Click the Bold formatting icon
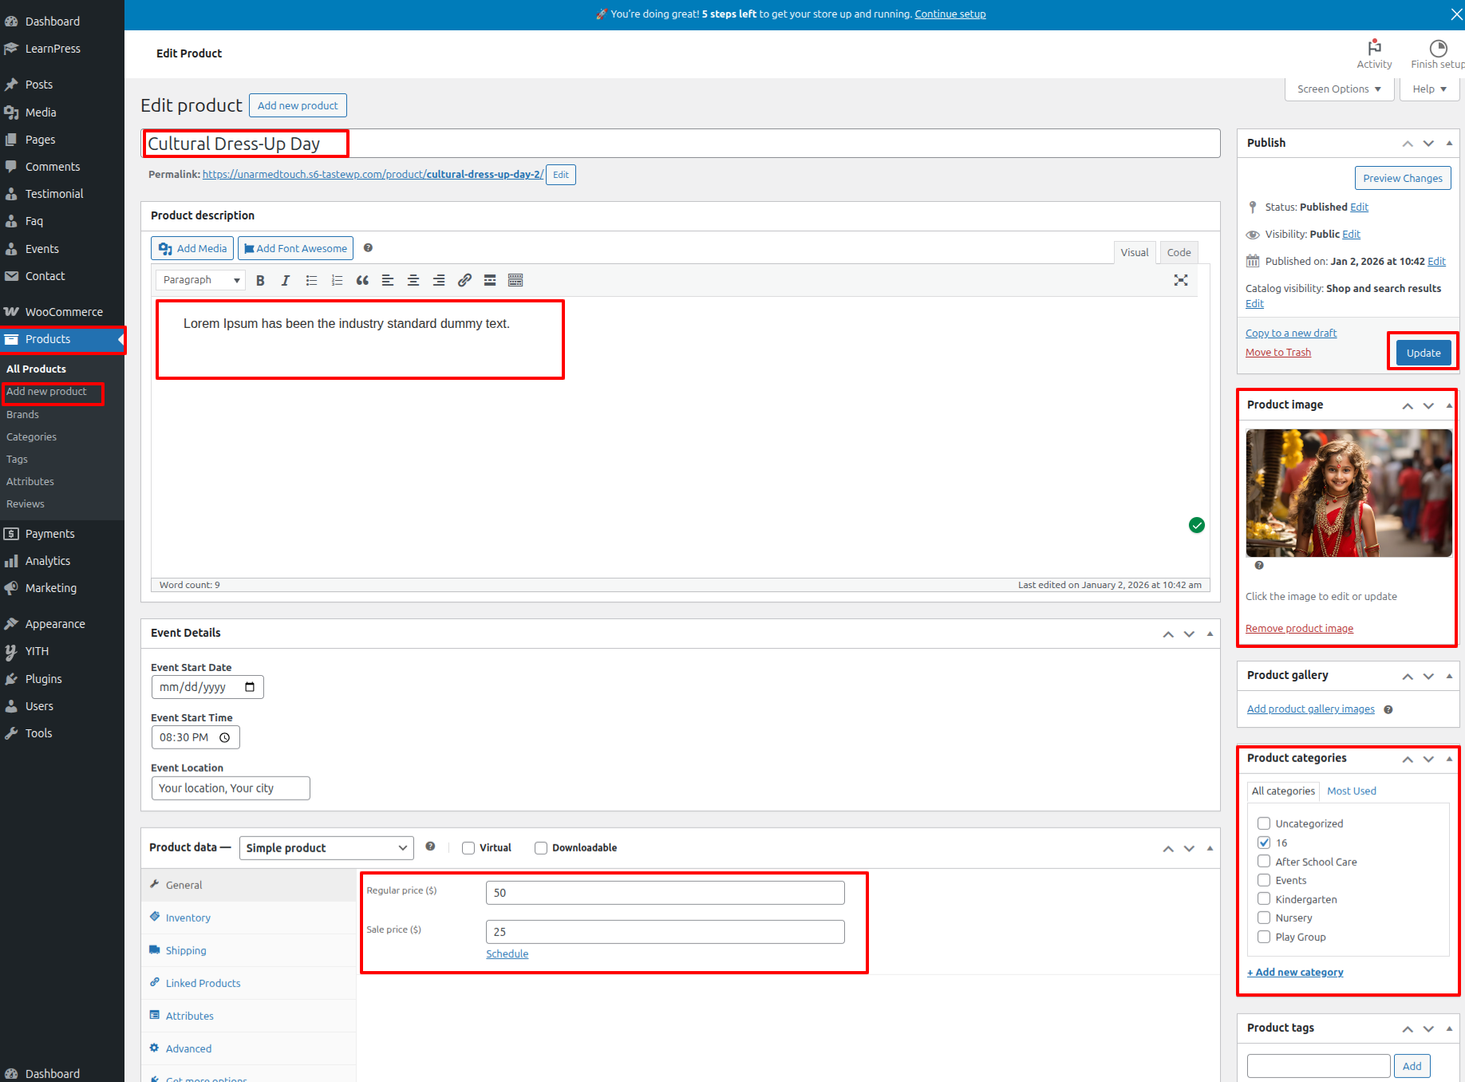 coord(260,280)
